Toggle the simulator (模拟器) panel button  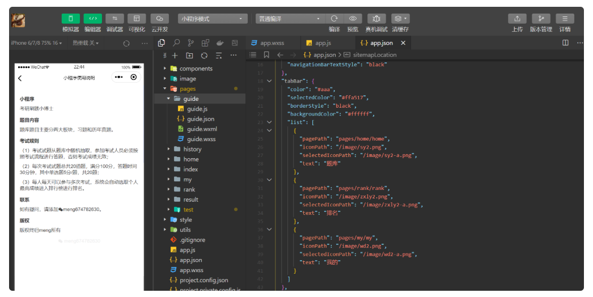point(71,19)
